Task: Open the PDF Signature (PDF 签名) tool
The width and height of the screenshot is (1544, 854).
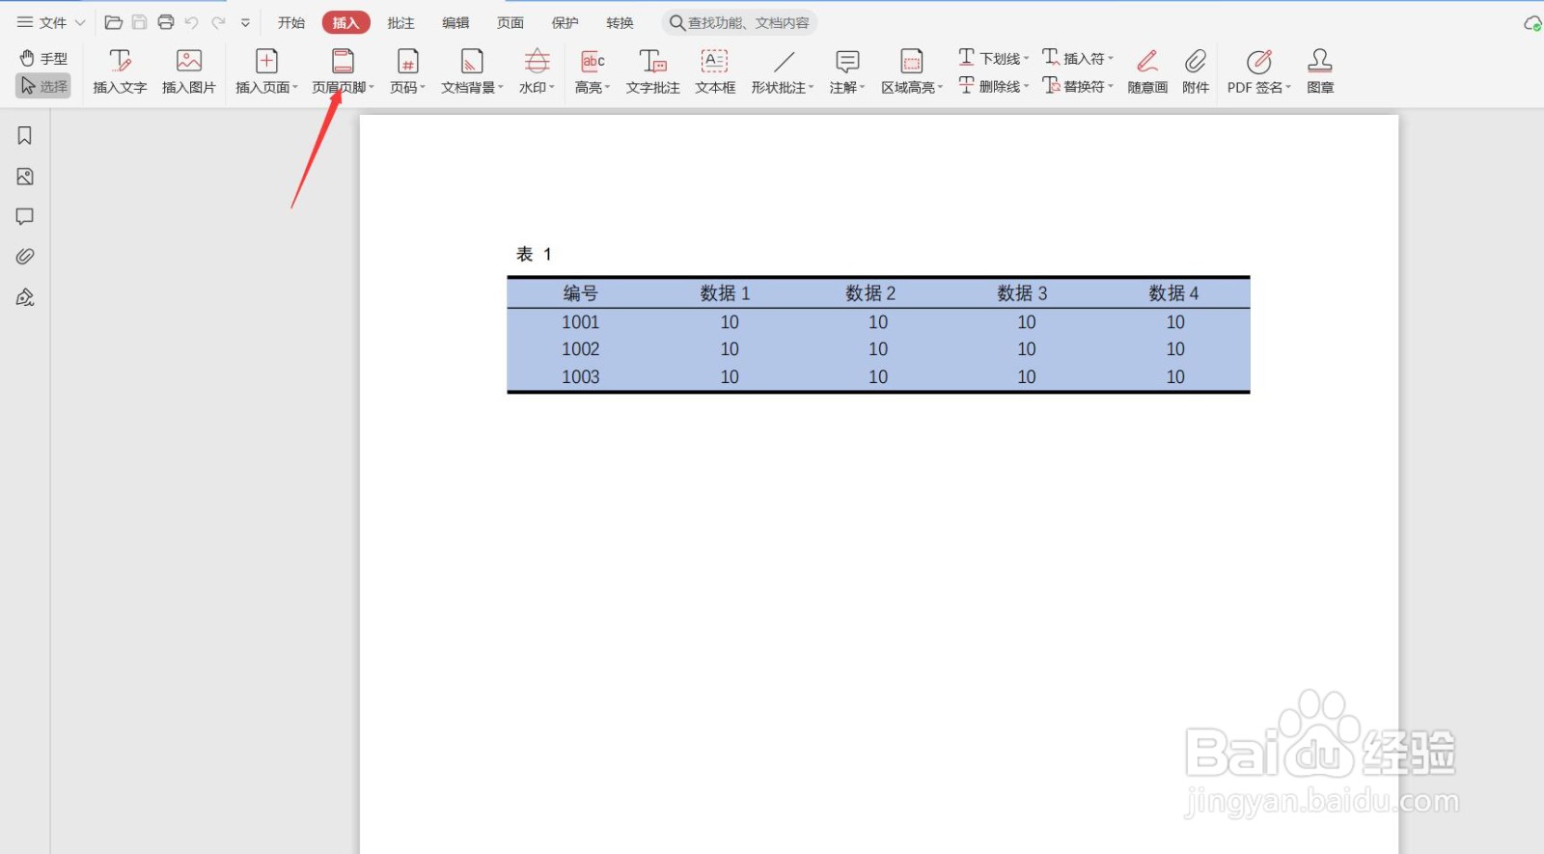Action: (x=1259, y=71)
